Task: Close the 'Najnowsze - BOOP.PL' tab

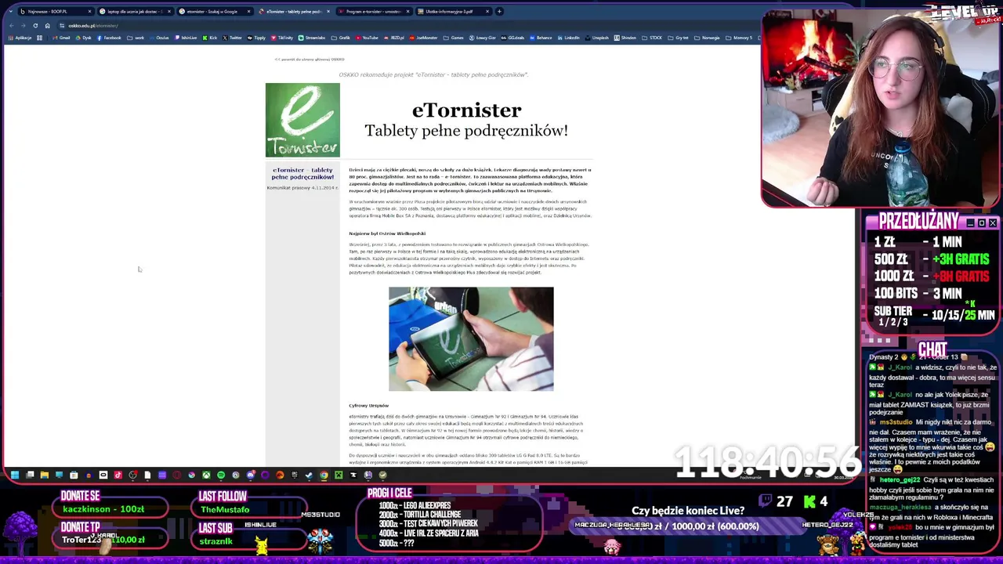Action: 89,12
